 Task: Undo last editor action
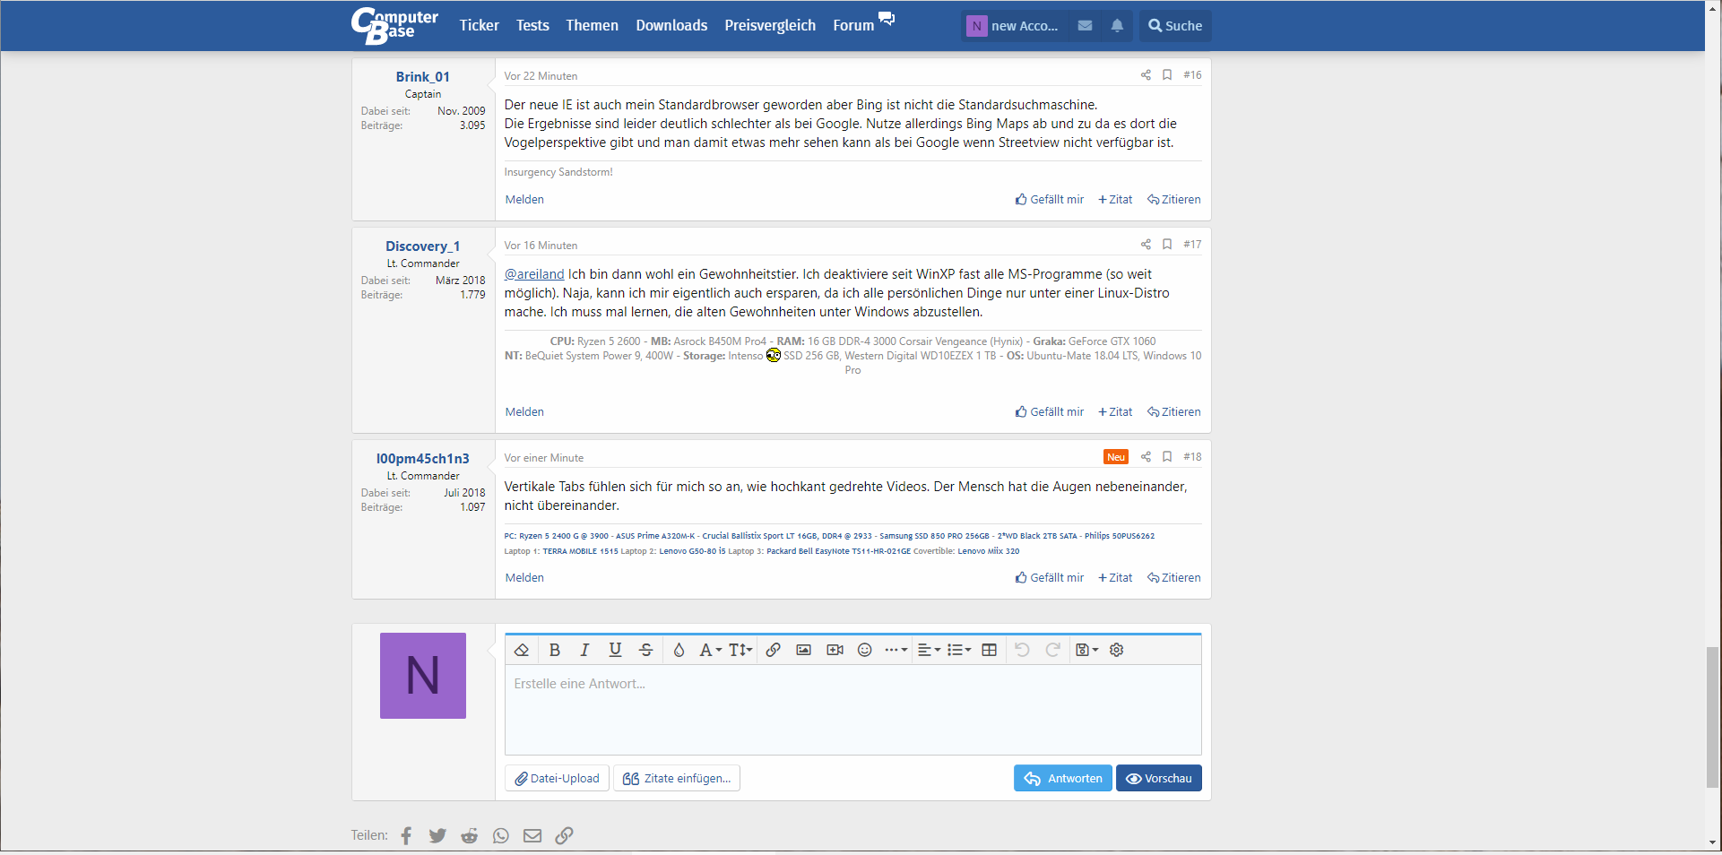click(x=1022, y=650)
